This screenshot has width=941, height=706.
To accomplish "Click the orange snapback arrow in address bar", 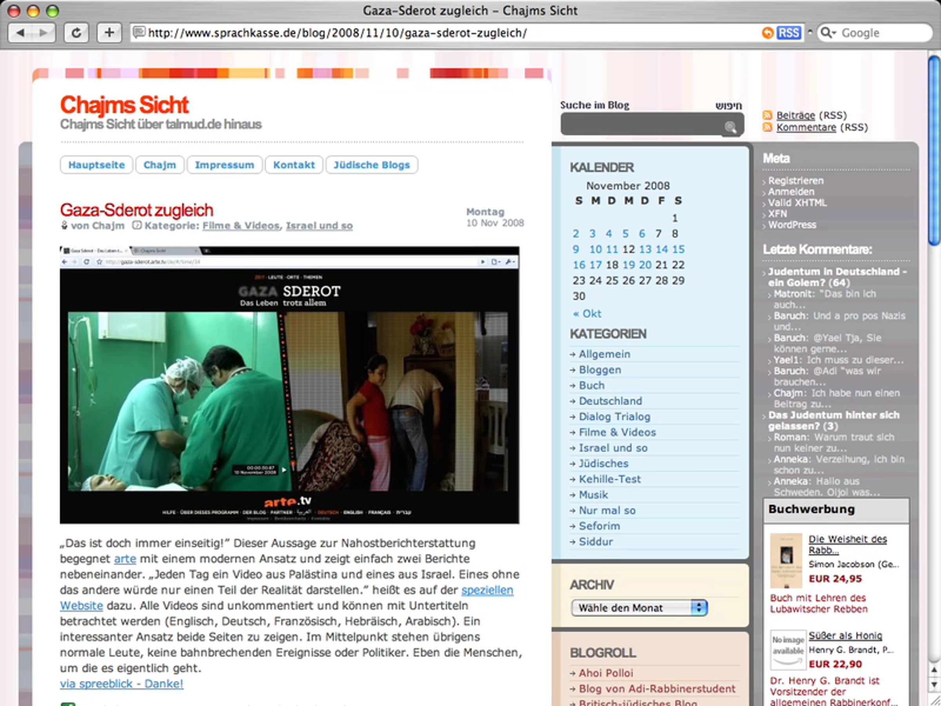I will (767, 33).
